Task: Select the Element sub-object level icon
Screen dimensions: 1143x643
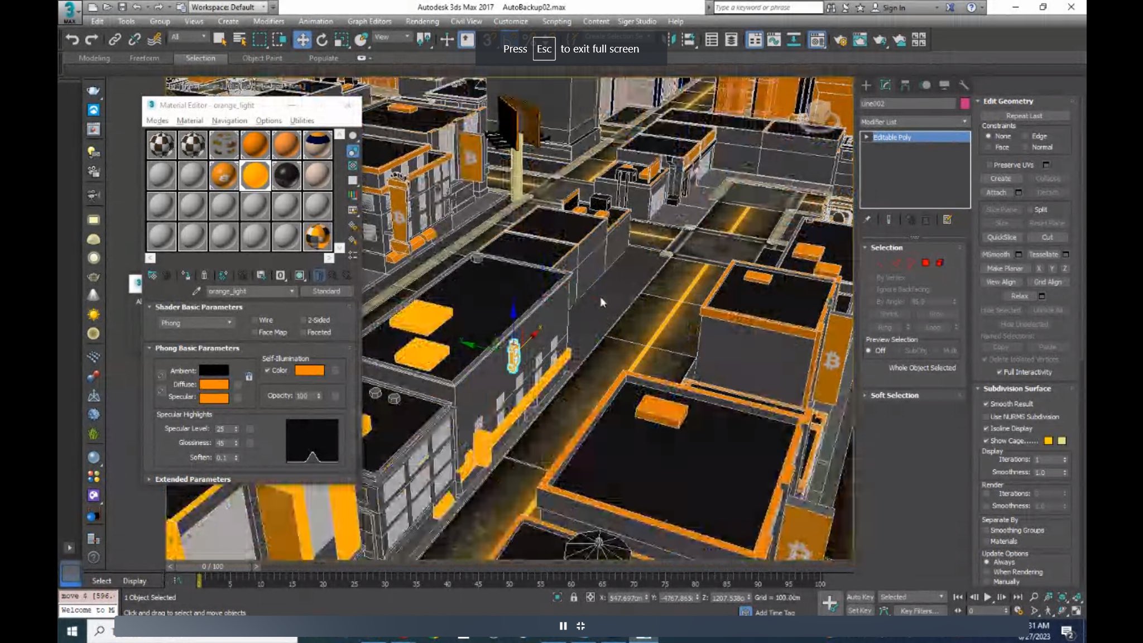Action: pos(940,262)
